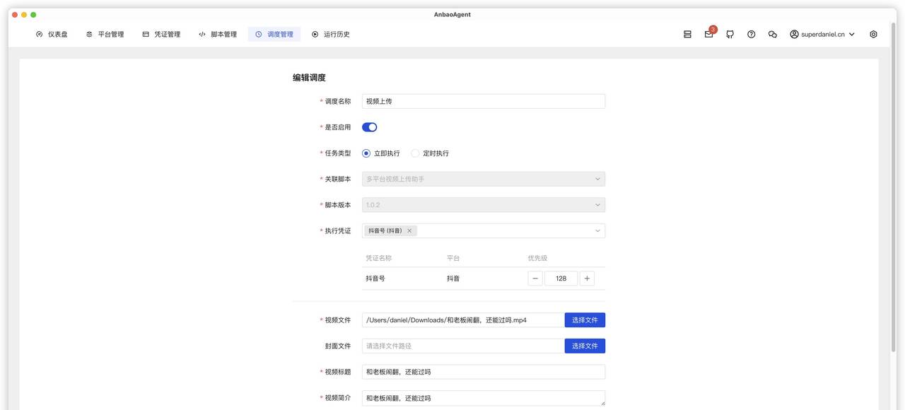Open the mail notification icon showing 3 messages
Viewport: 905px width, 410px height.
(708, 33)
